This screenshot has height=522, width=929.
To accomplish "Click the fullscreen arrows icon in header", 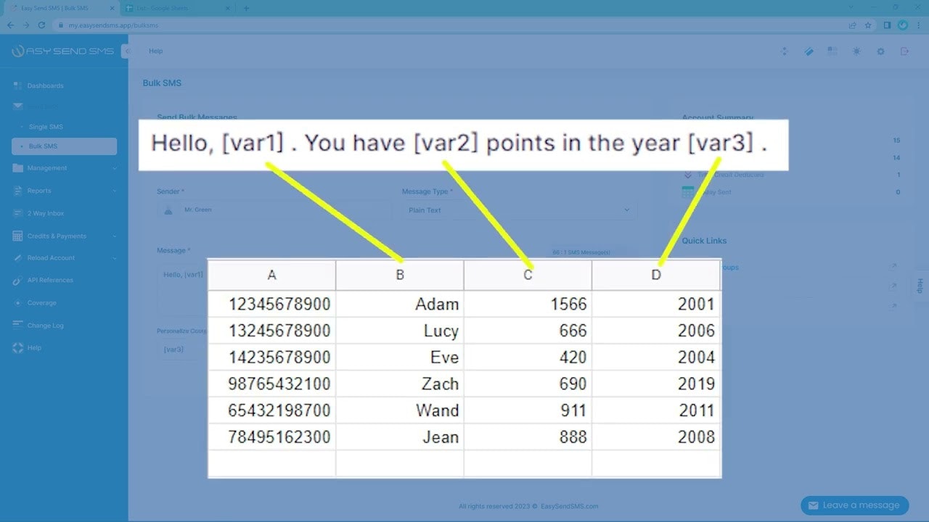I will (784, 51).
